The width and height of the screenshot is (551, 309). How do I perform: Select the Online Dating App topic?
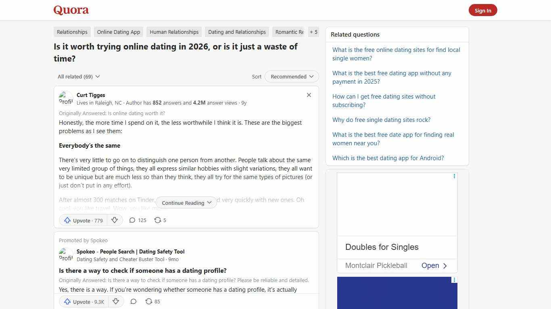(x=118, y=32)
